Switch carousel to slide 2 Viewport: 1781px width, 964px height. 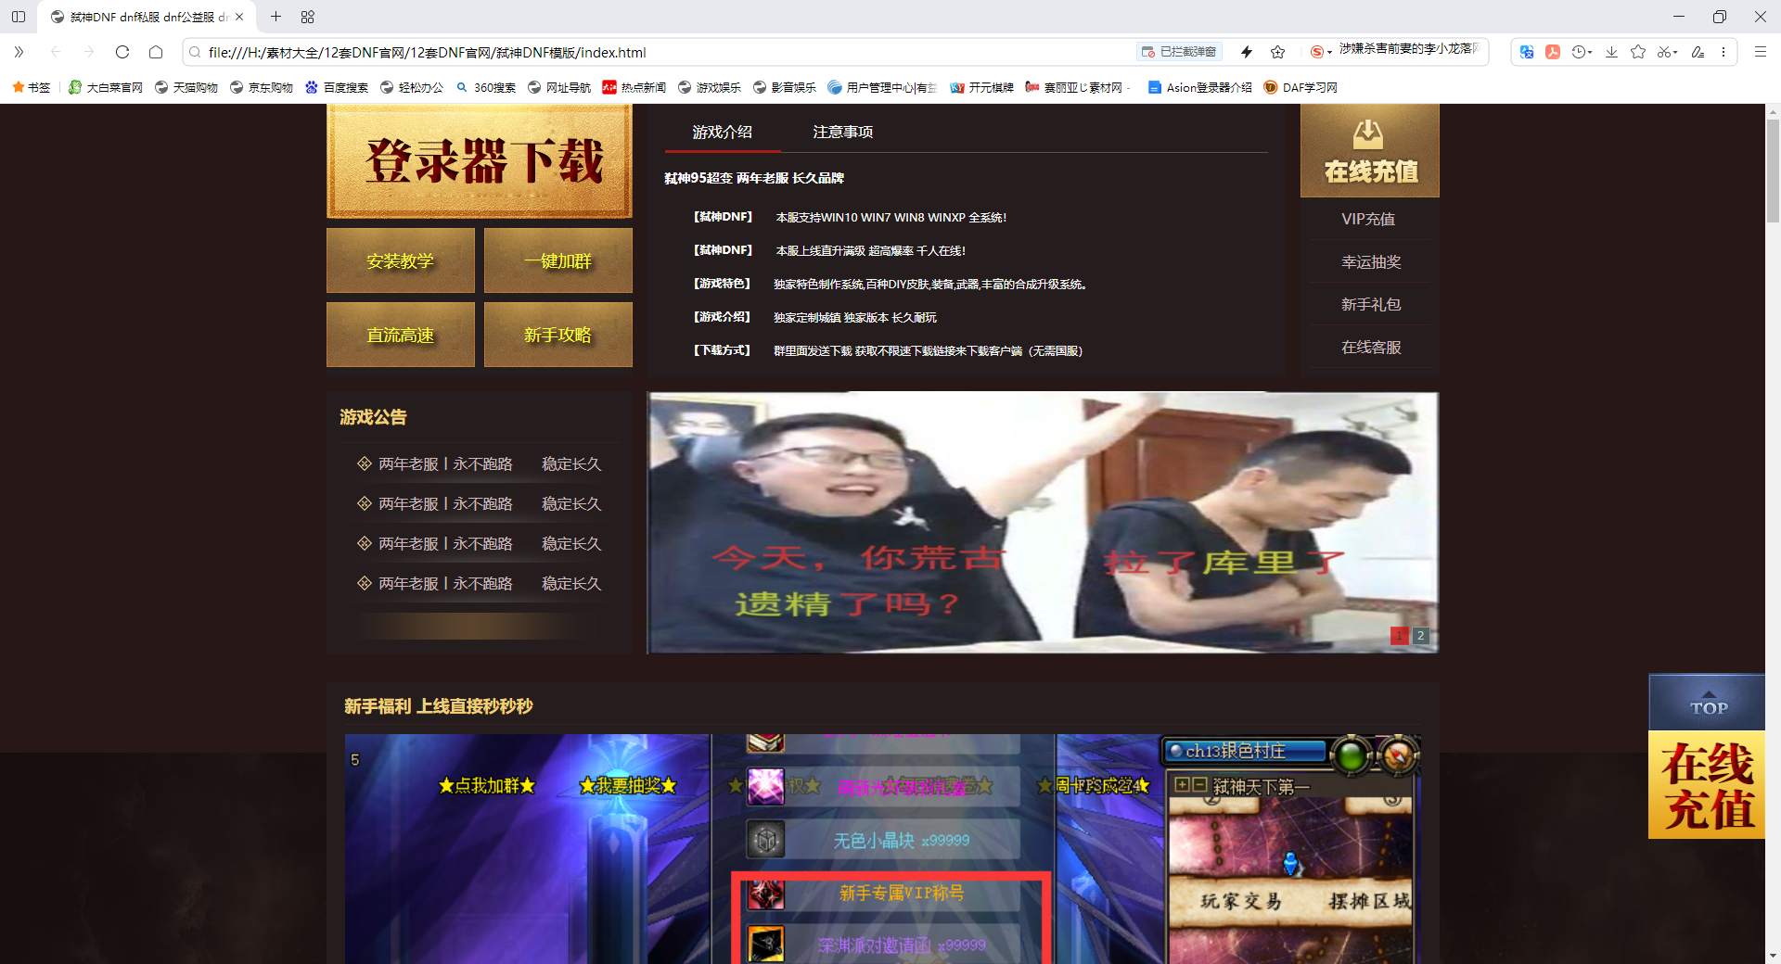pyautogui.click(x=1420, y=636)
